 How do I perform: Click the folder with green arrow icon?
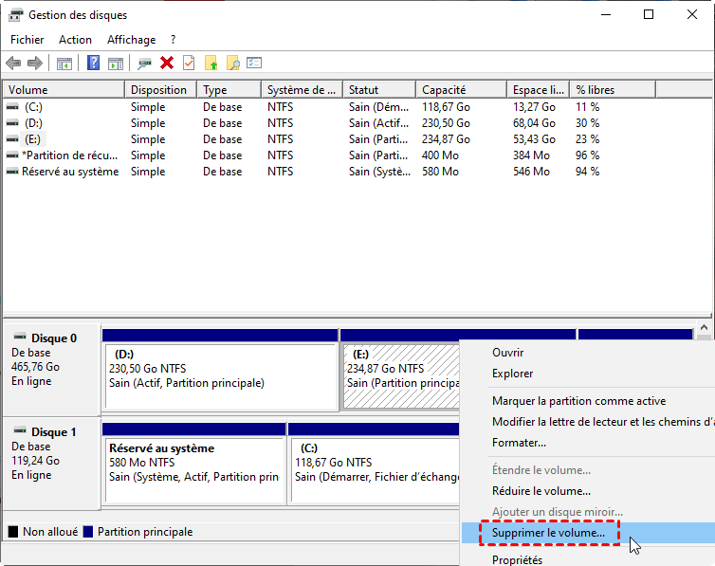click(211, 64)
